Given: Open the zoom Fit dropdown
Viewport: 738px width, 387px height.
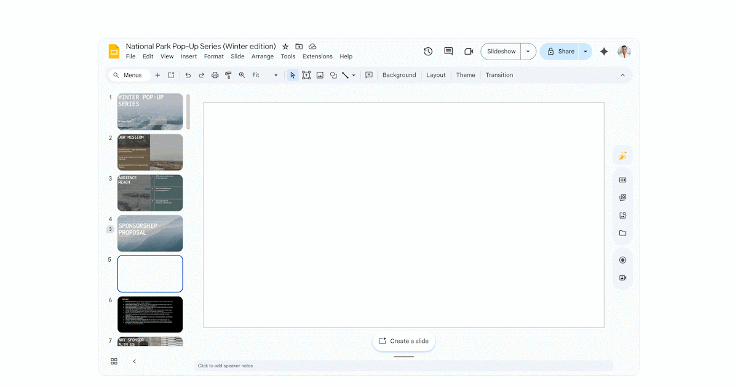Looking at the screenshot, I should coord(264,75).
